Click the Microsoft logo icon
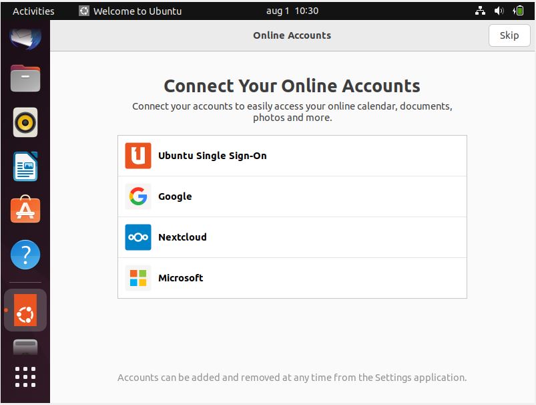Screen dimensions: 536x405 (138, 278)
